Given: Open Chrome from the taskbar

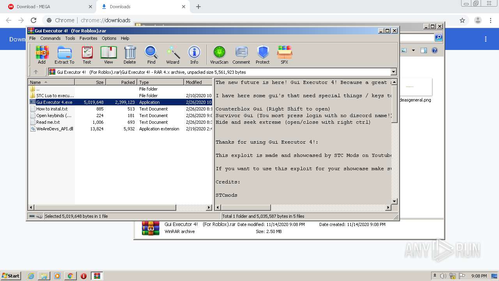Looking at the screenshot, I should tap(70, 276).
